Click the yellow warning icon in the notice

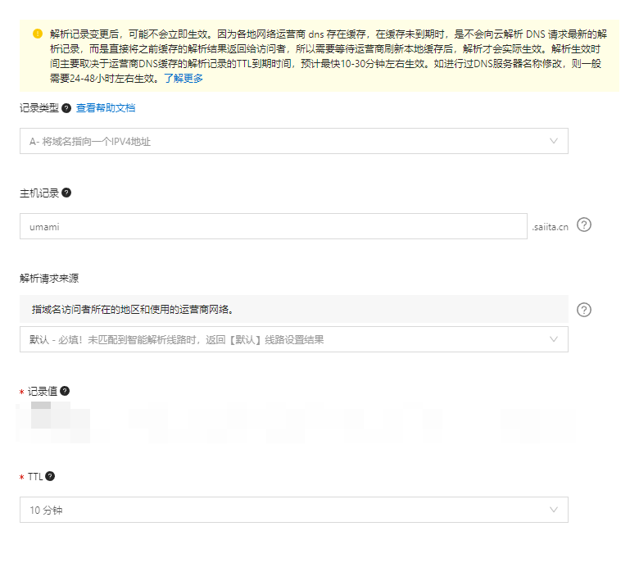pos(38,34)
